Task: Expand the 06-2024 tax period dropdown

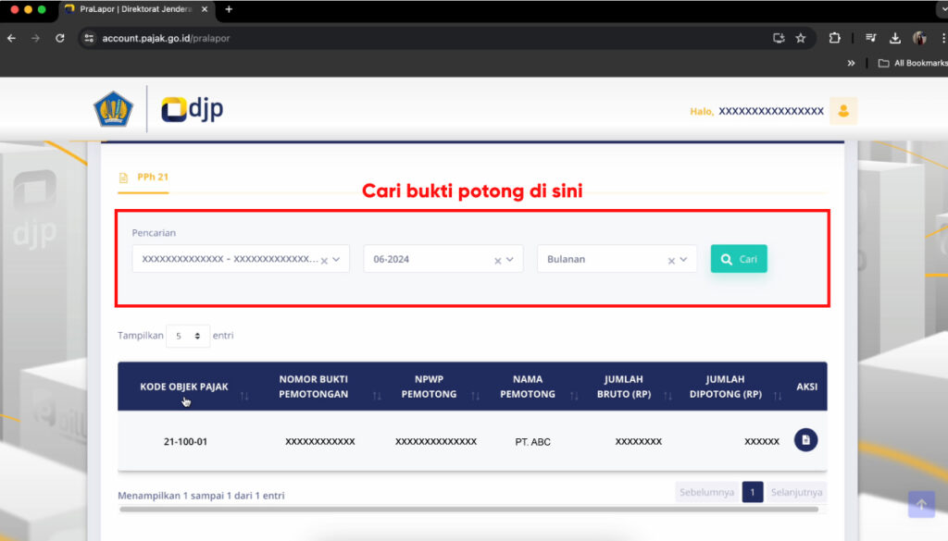Action: [510, 260]
